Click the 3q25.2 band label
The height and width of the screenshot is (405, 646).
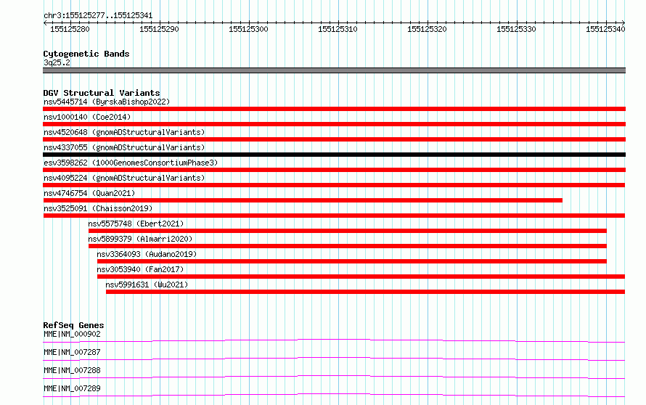pyautogui.click(x=57, y=62)
